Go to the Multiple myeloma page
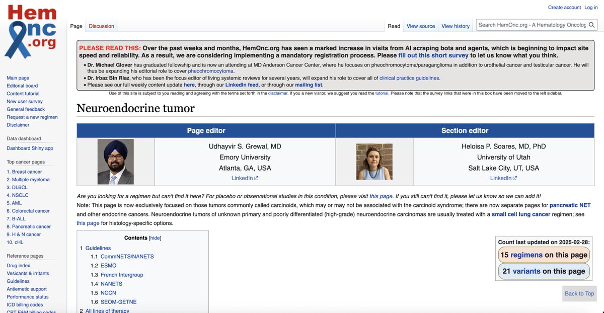The height and width of the screenshot is (313, 604). (x=28, y=180)
